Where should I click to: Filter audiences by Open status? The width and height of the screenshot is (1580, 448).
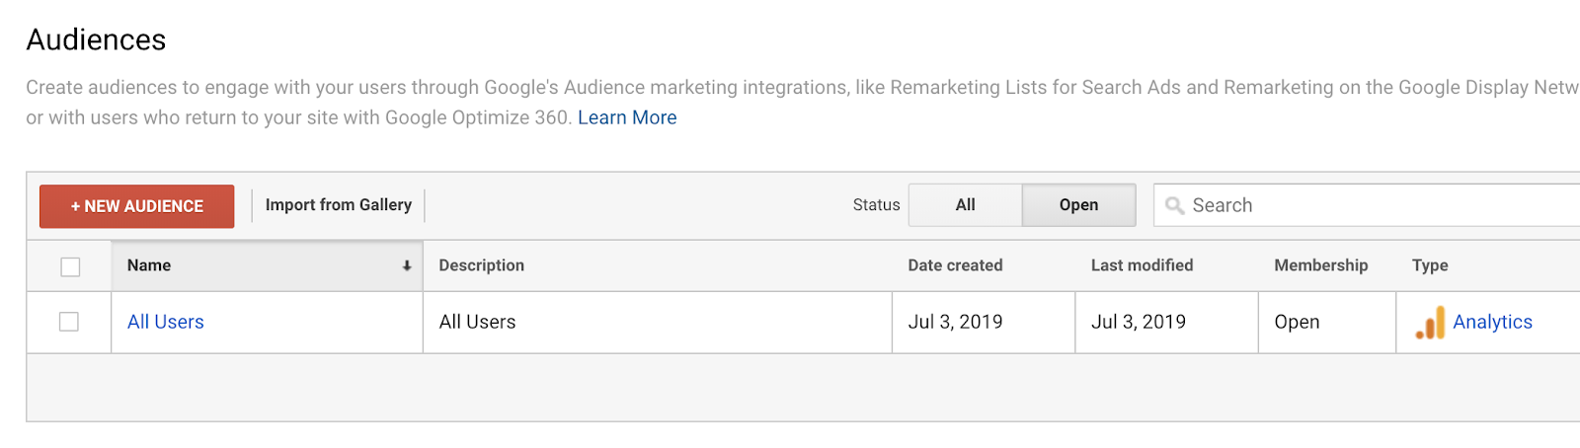coord(1078,205)
